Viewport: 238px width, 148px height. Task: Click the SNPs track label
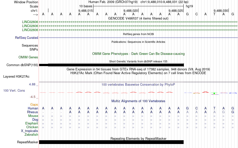pos(34,50)
